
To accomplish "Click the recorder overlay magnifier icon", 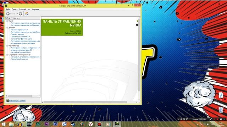I will point(184,119).
